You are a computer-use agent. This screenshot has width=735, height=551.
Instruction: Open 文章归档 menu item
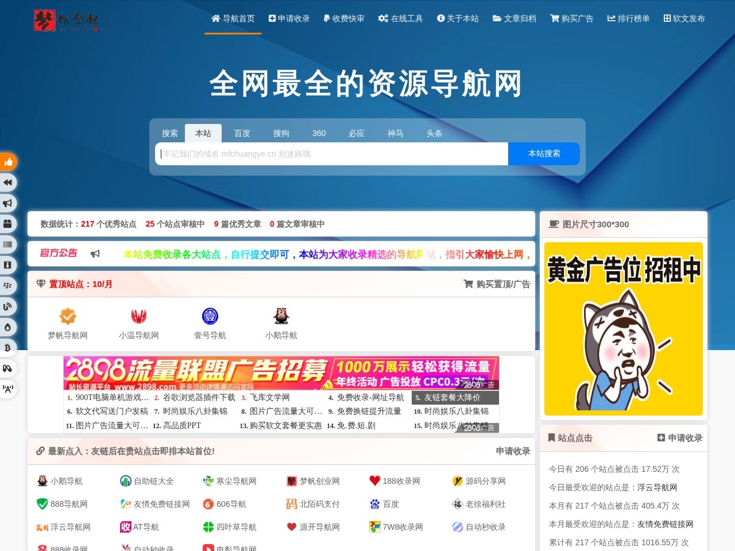tap(514, 18)
